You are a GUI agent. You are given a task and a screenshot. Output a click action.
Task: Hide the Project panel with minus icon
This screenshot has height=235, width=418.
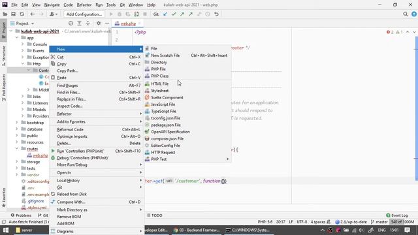107,23
